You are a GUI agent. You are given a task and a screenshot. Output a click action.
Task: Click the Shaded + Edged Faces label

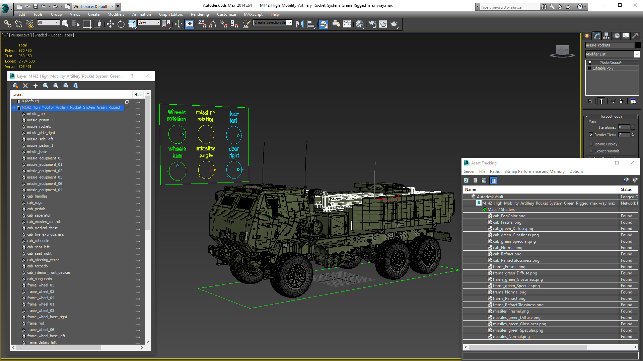(x=53, y=35)
